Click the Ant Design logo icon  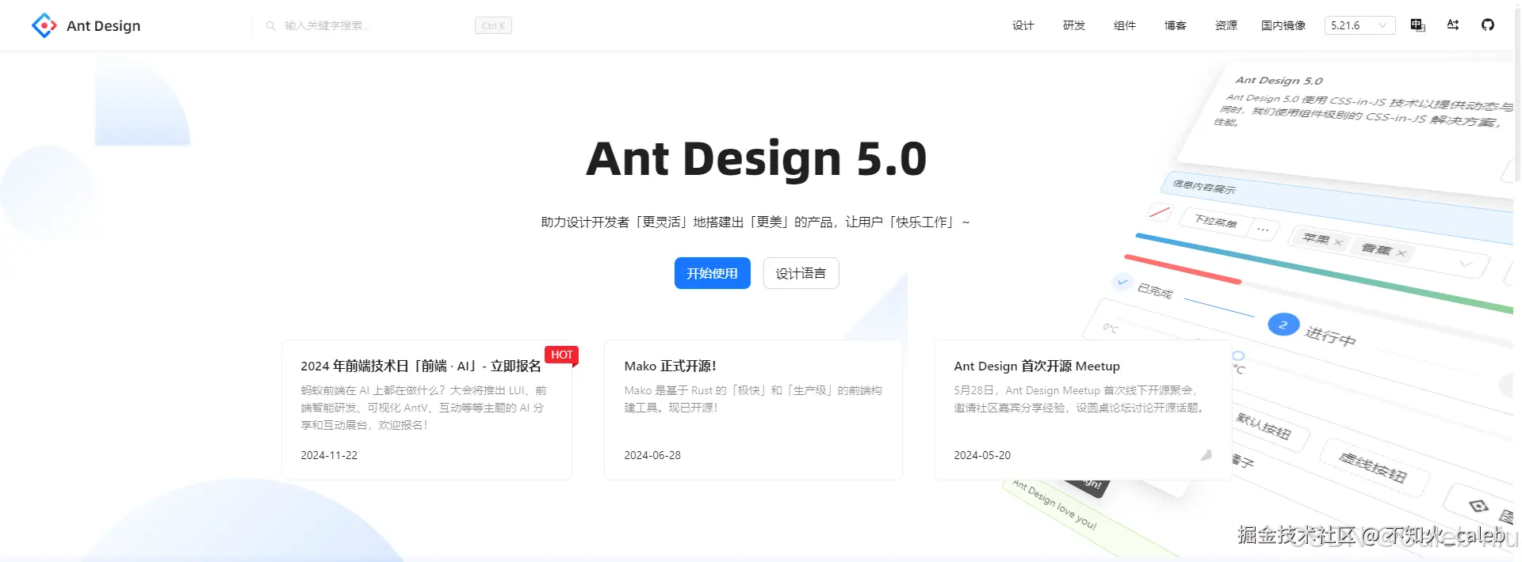tap(44, 25)
